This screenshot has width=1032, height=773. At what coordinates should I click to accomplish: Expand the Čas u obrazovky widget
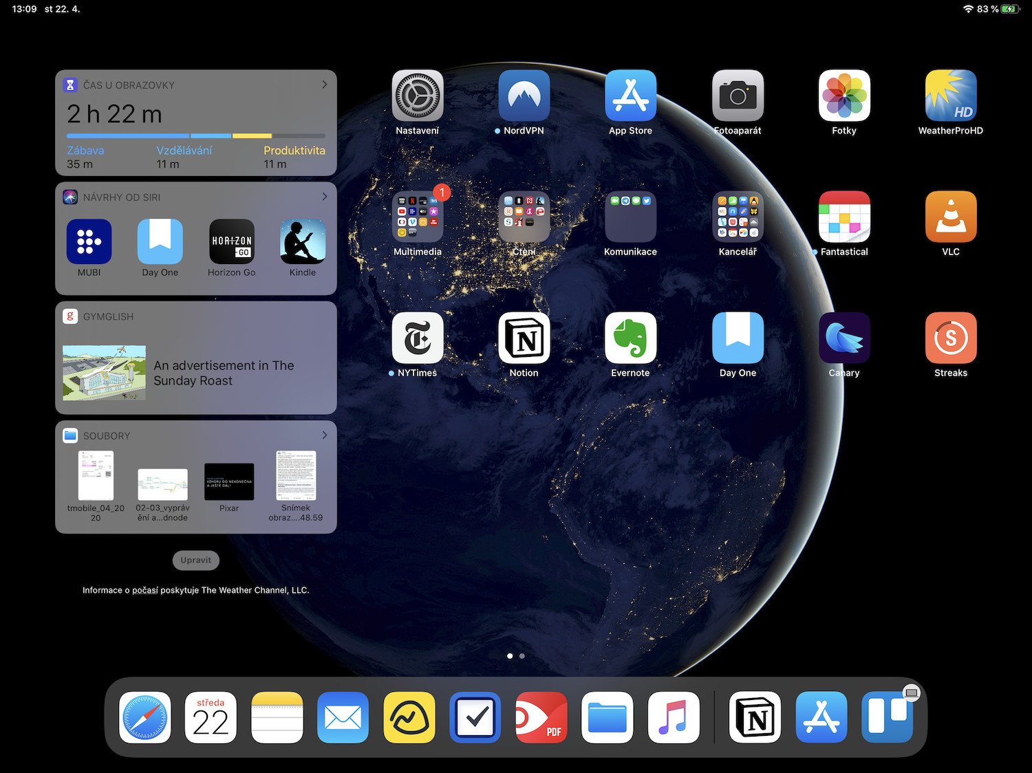point(325,85)
